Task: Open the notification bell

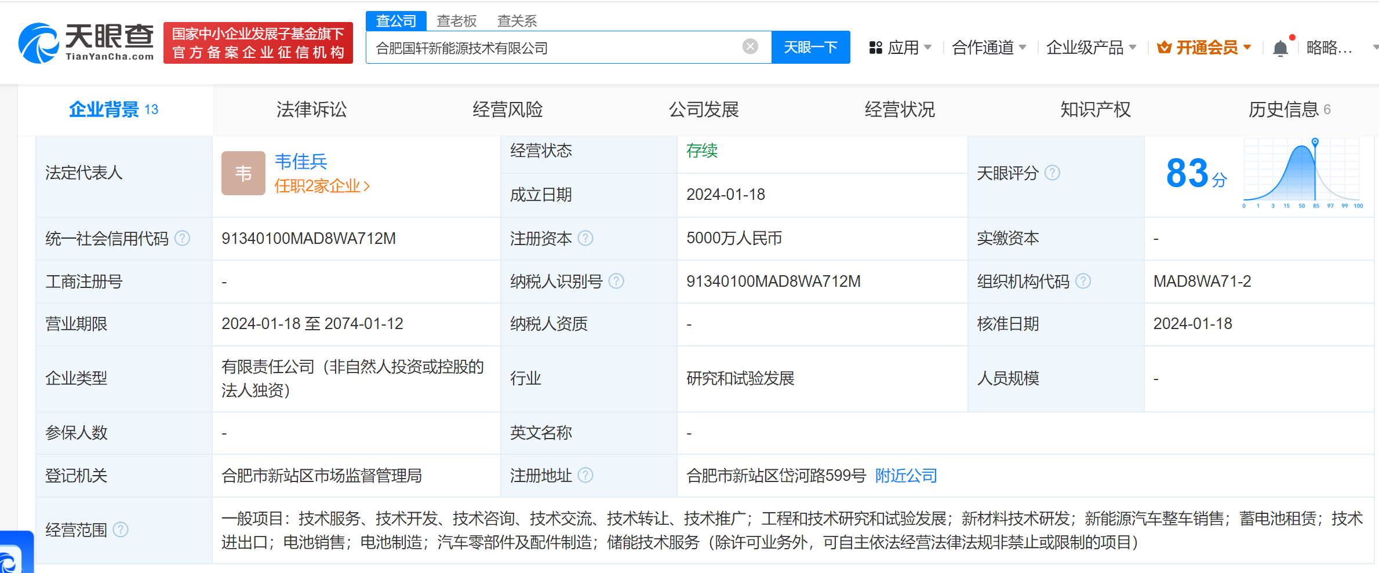Action: point(1280,48)
